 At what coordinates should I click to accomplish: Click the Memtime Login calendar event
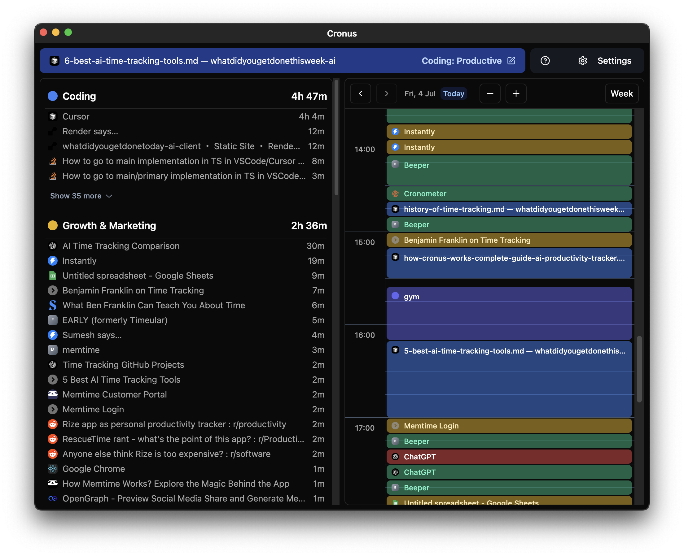[x=509, y=426]
